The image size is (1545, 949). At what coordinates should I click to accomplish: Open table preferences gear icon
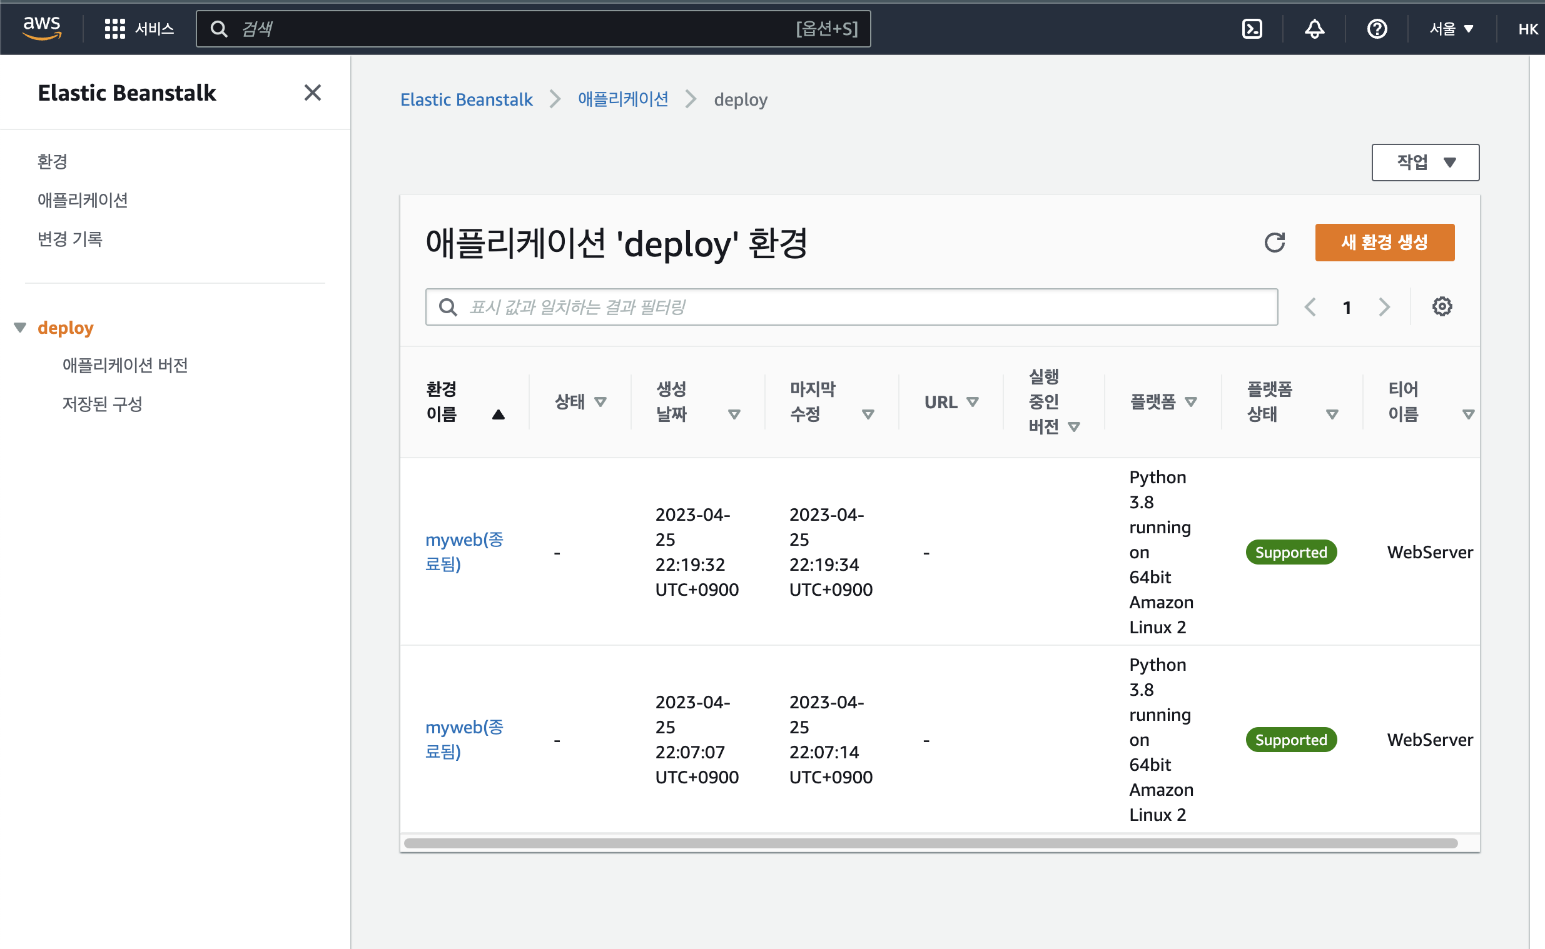[x=1442, y=307]
